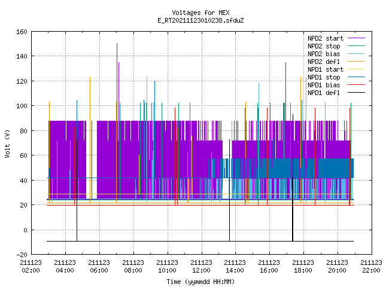Click the NPD1 stop blue legend line
This screenshot has height=287, width=383.
click(x=356, y=77)
